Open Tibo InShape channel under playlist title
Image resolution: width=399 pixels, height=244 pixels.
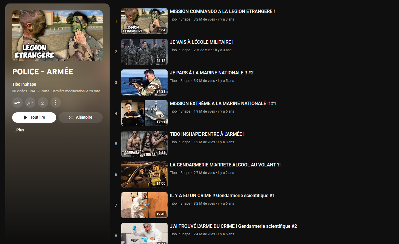(24, 84)
